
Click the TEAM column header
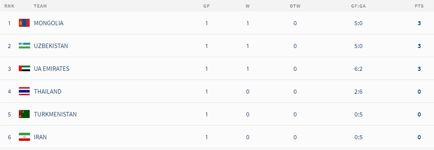(41, 6)
